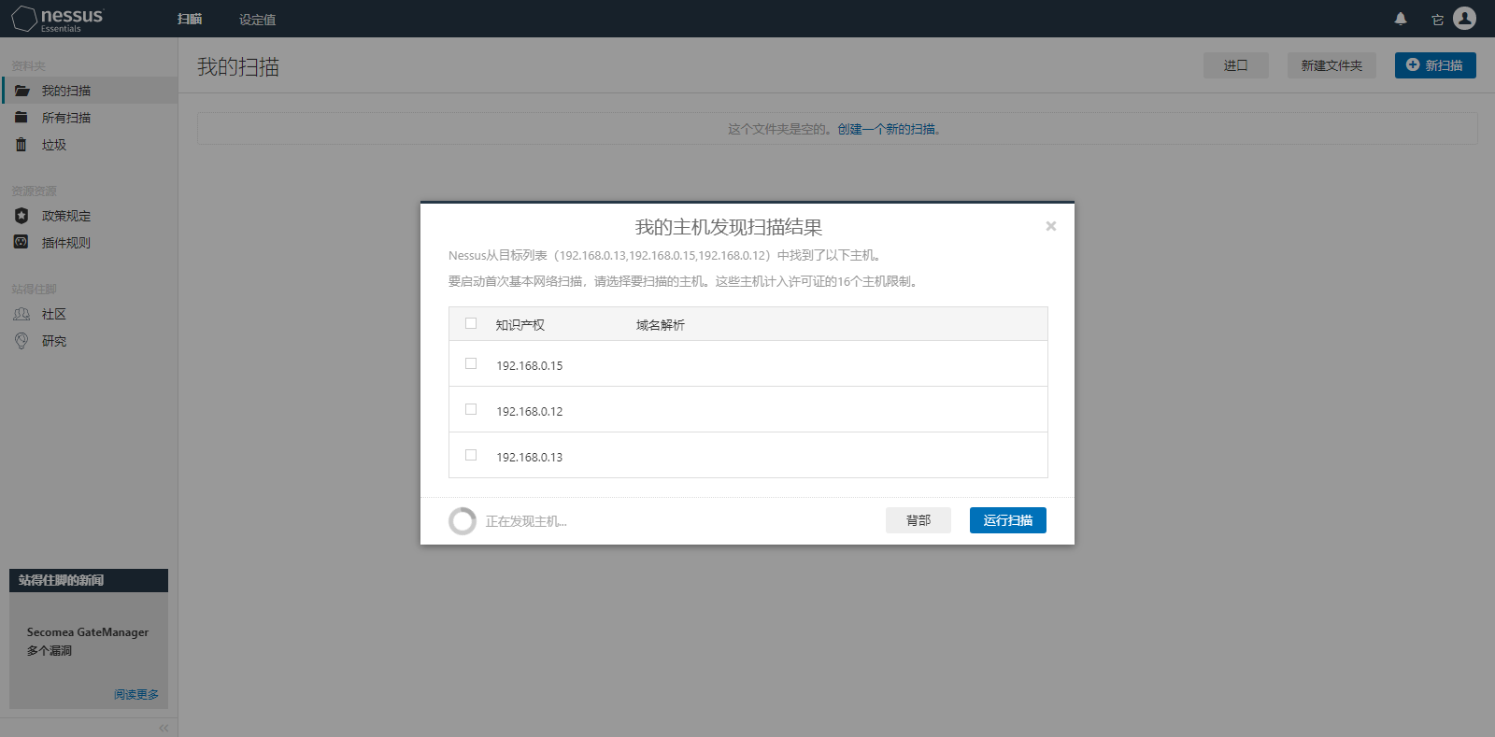Click the Nessus Essentials logo
The image size is (1495, 737).
click(57, 19)
